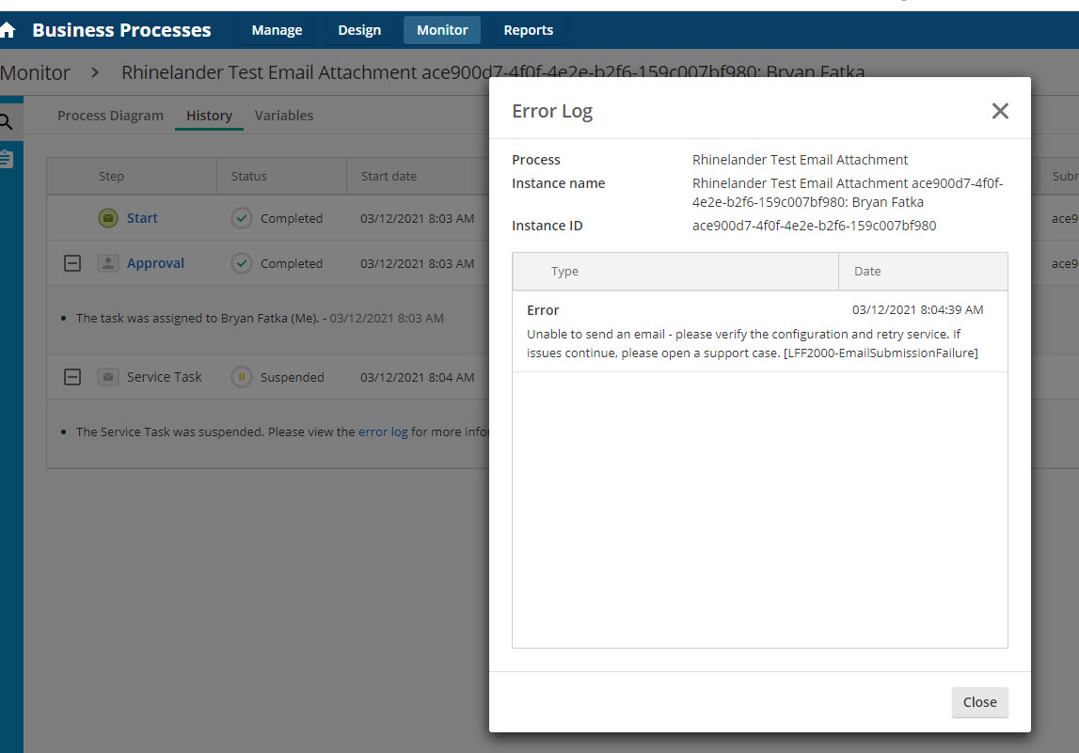Viewport: 1079px width, 753px height.
Task: Go to the Reports tab
Action: [528, 30]
